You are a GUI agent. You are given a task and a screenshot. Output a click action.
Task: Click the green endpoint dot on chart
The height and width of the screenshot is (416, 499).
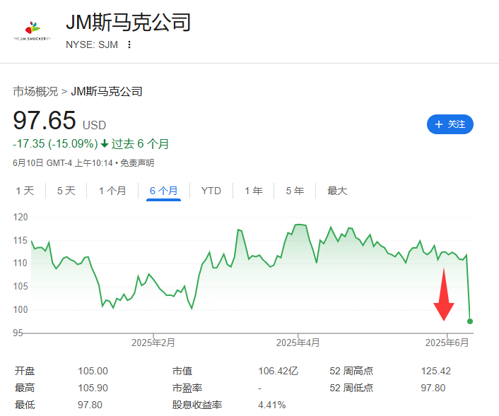coord(470,321)
